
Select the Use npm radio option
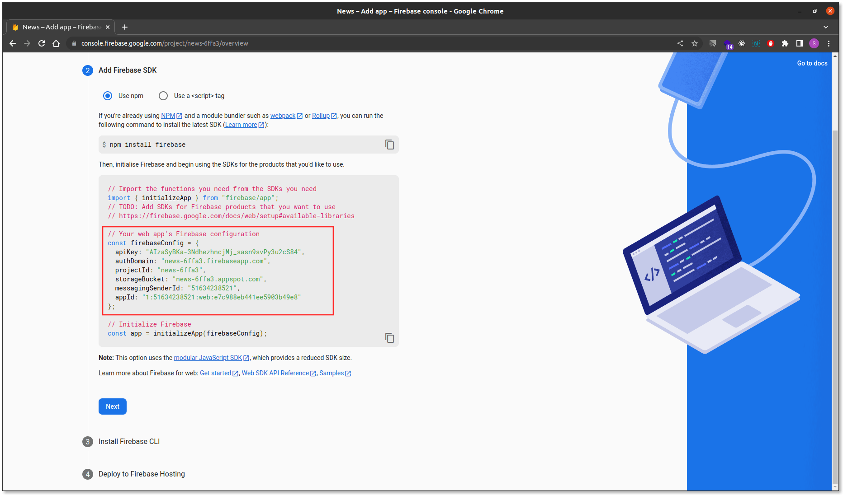pos(108,96)
